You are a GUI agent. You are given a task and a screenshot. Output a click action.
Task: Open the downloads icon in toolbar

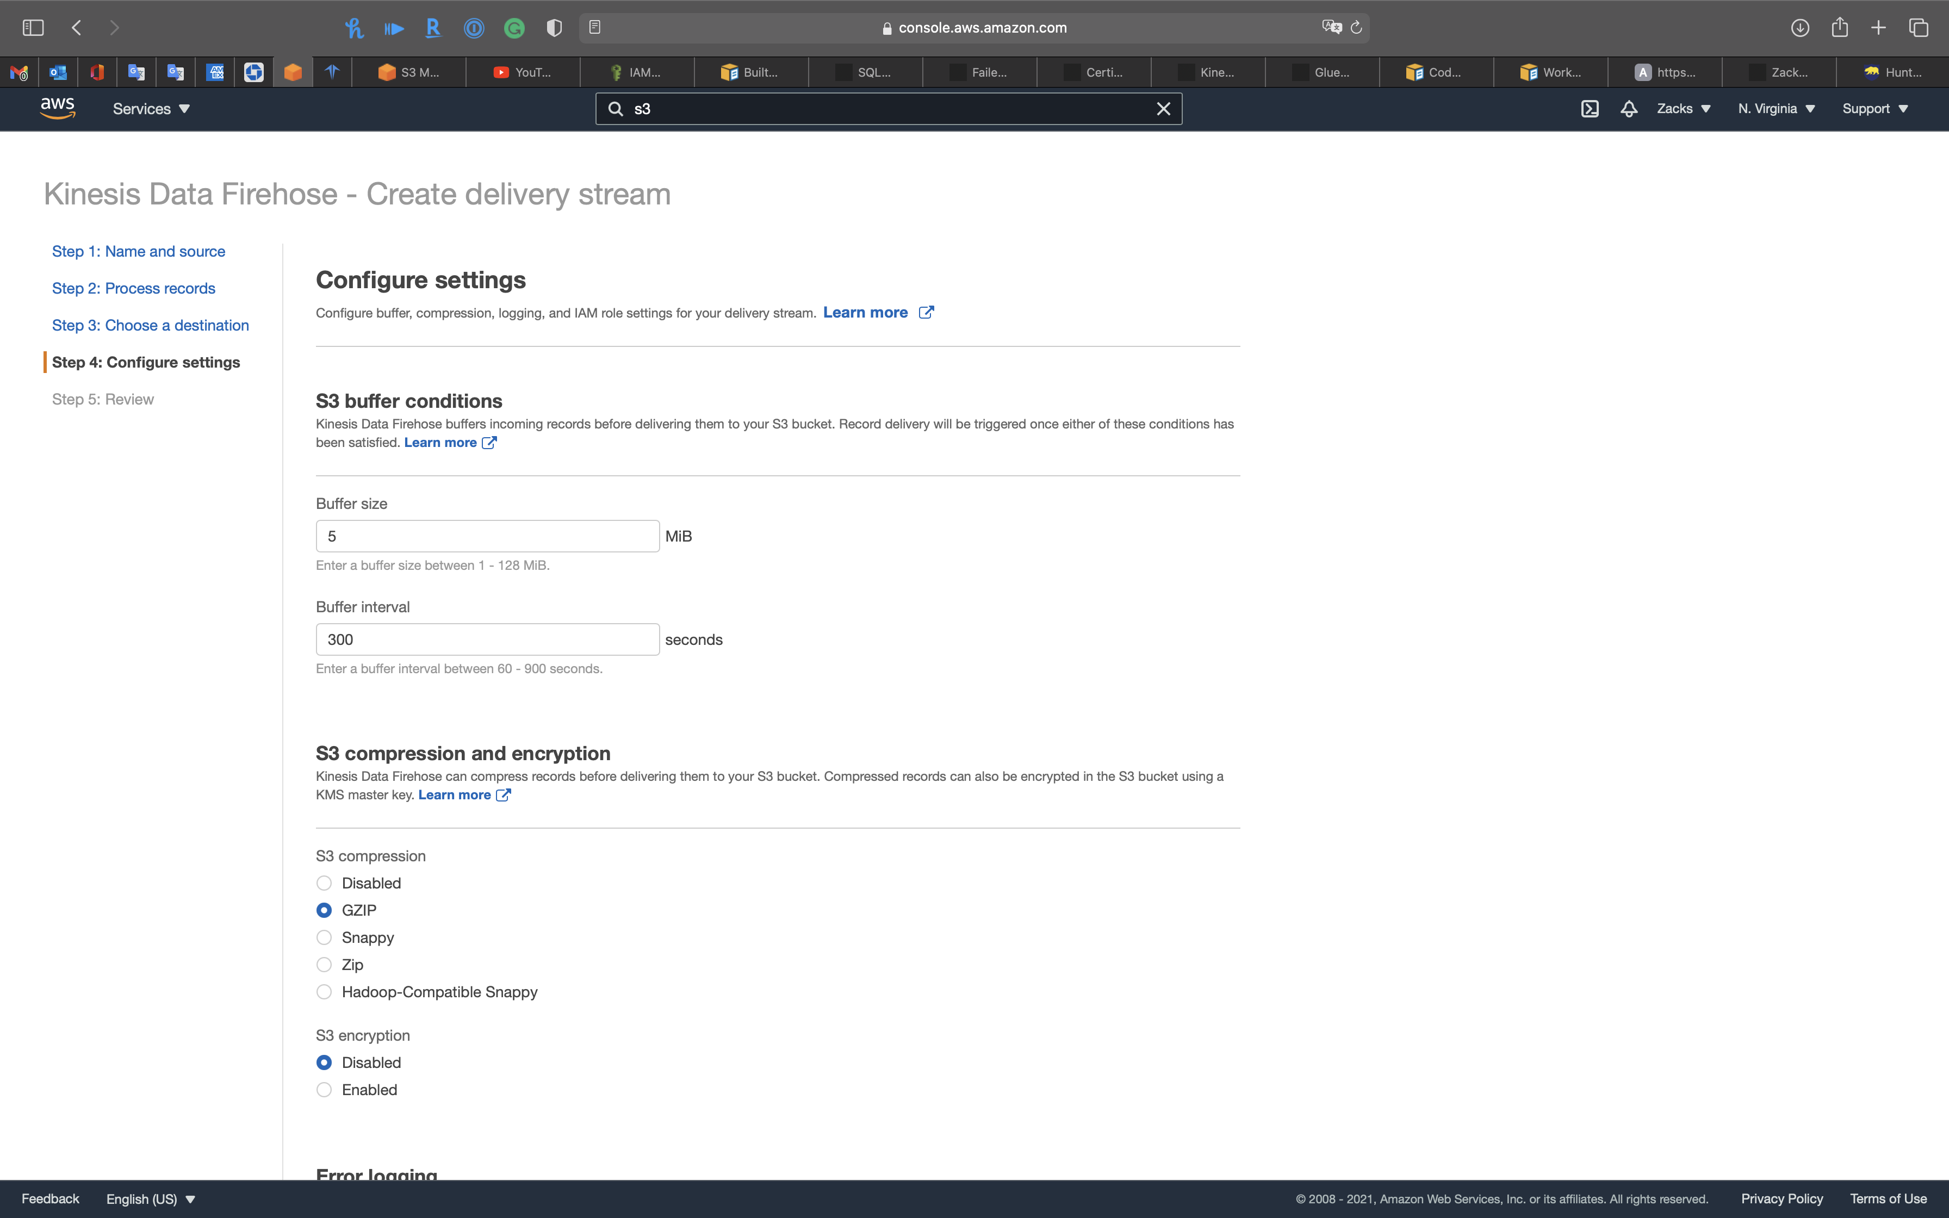pyautogui.click(x=1800, y=27)
